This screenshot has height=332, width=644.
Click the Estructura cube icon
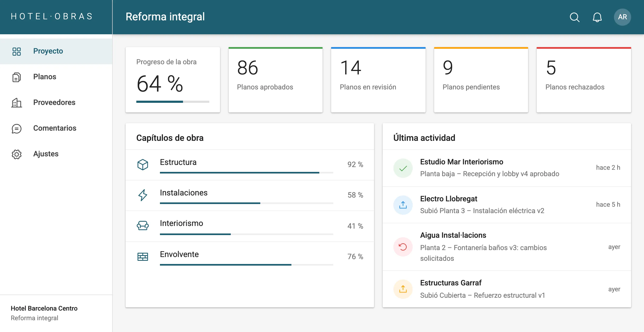143,165
